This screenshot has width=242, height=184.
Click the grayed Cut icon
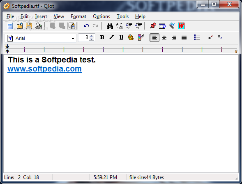tap(53, 26)
